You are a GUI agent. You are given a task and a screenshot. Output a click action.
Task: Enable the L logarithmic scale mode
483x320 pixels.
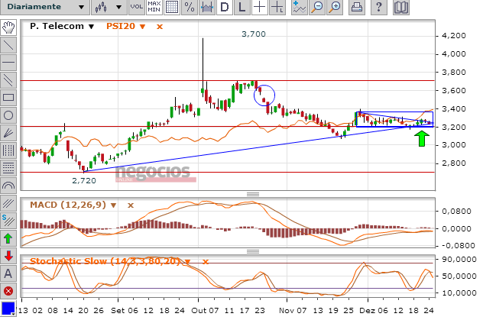[242, 7]
